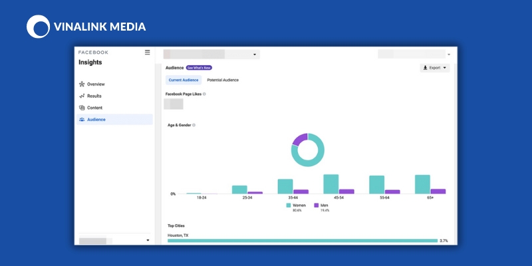Click the Women teal legend swatch
The height and width of the screenshot is (266, 532).
(289, 205)
